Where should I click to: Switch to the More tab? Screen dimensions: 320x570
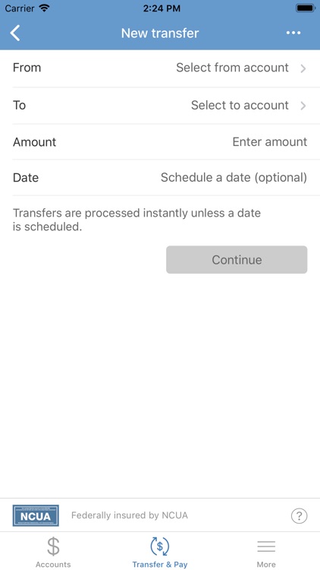point(266,551)
